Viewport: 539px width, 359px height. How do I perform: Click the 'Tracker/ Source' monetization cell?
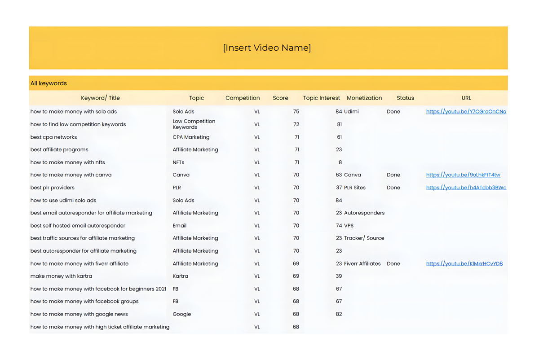tap(364, 238)
